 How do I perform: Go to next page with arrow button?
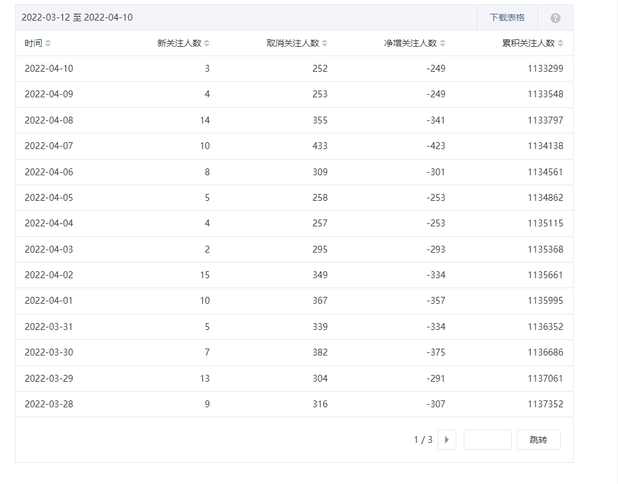[x=446, y=440]
